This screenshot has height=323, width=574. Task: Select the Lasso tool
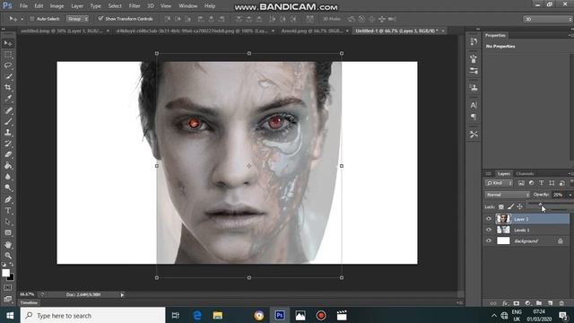pyautogui.click(x=8, y=65)
